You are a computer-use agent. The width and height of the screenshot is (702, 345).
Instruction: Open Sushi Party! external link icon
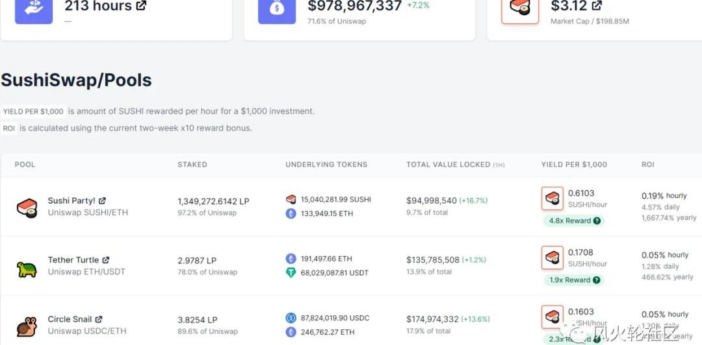coord(102,201)
